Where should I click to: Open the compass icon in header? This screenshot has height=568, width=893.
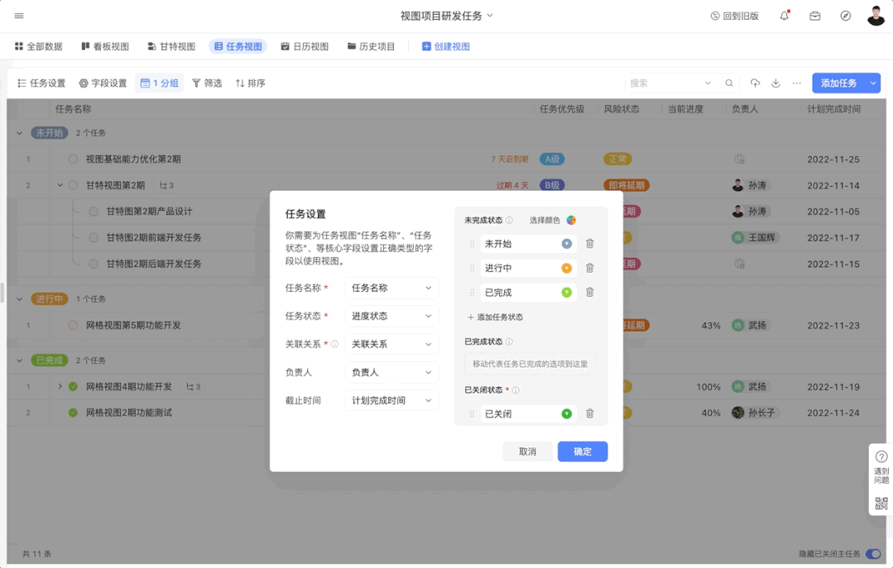coord(845,16)
